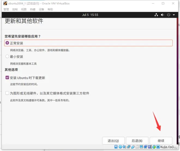
Task: Click the shared folders status icon
Action: (137, 147)
